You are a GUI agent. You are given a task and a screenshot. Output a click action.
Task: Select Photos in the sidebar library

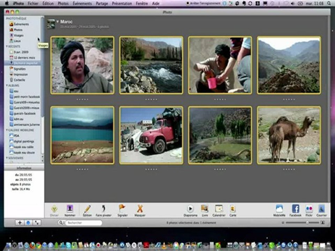click(18, 30)
